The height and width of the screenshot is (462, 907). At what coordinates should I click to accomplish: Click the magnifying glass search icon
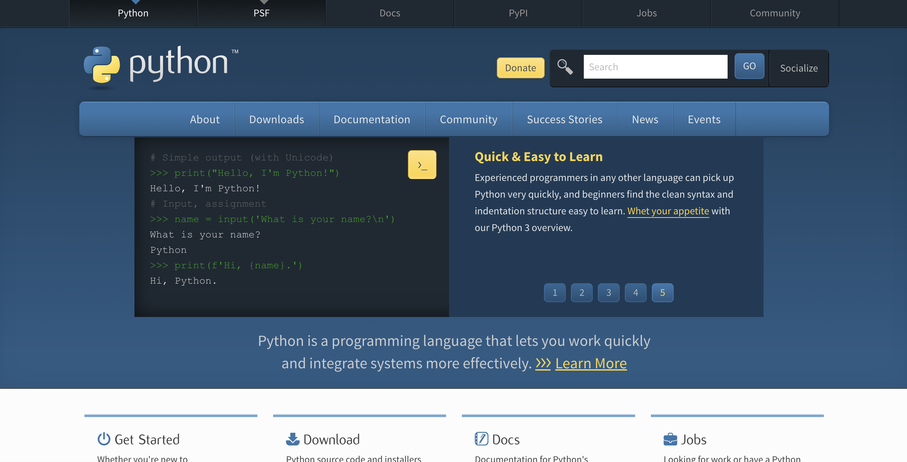pyautogui.click(x=565, y=67)
